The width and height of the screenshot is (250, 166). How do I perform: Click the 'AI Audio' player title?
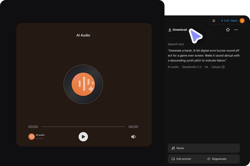pos(83,35)
